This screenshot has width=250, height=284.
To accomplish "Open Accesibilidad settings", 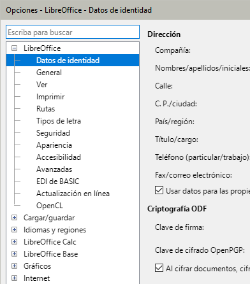I will (x=59, y=157).
